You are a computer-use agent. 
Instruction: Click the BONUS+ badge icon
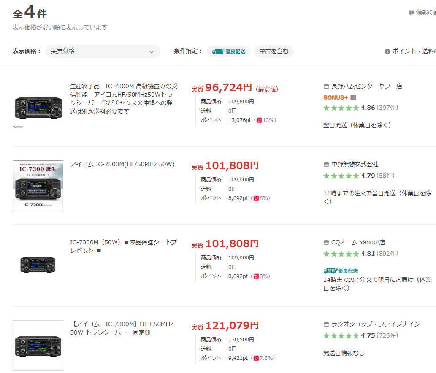336,97
